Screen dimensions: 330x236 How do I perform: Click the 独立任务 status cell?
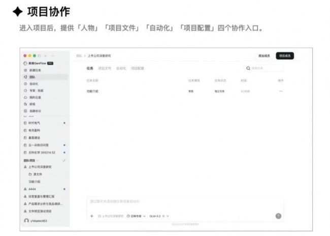(x=219, y=91)
